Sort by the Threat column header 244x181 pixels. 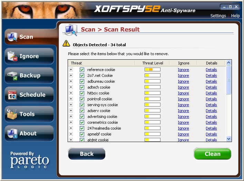click(x=101, y=63)
